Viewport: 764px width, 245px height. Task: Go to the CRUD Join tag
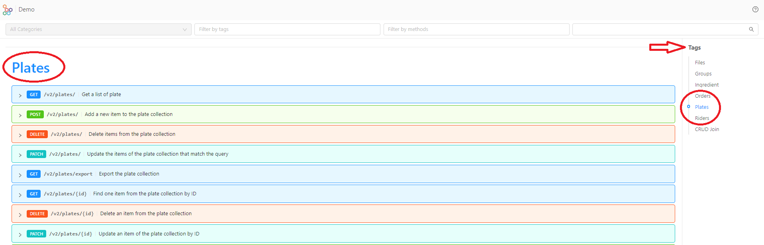707,129
